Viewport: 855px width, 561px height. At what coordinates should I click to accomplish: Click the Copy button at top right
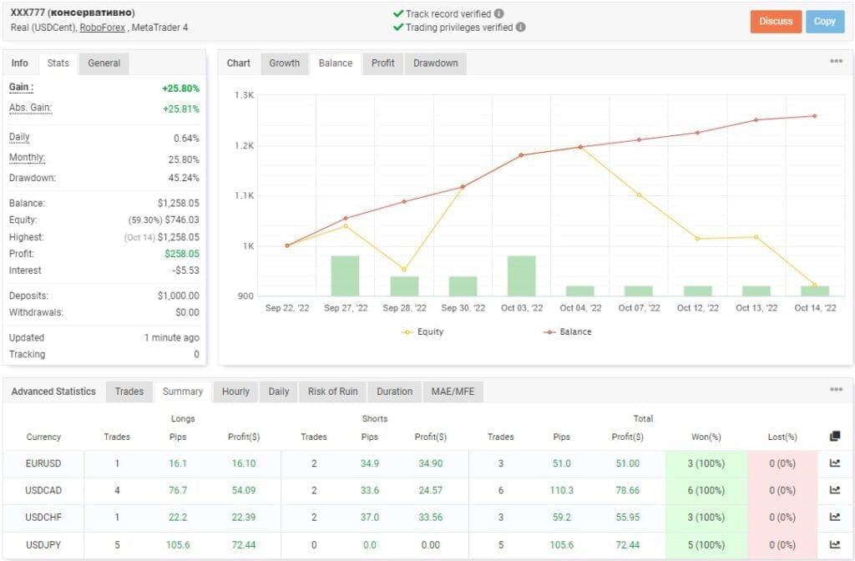coord(824,22)
